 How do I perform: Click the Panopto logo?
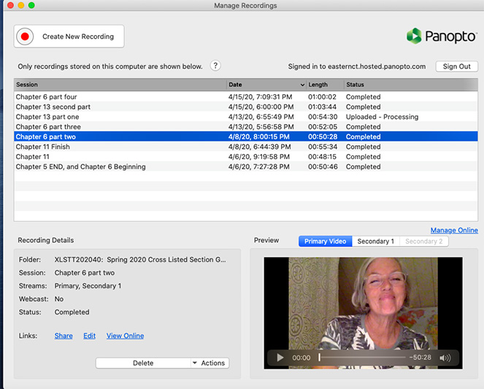coord(442,36)
